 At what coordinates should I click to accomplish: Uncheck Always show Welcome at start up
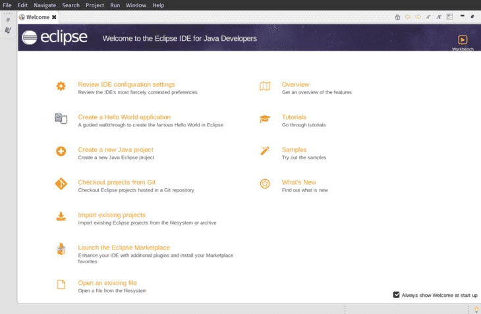coord(397,295)
